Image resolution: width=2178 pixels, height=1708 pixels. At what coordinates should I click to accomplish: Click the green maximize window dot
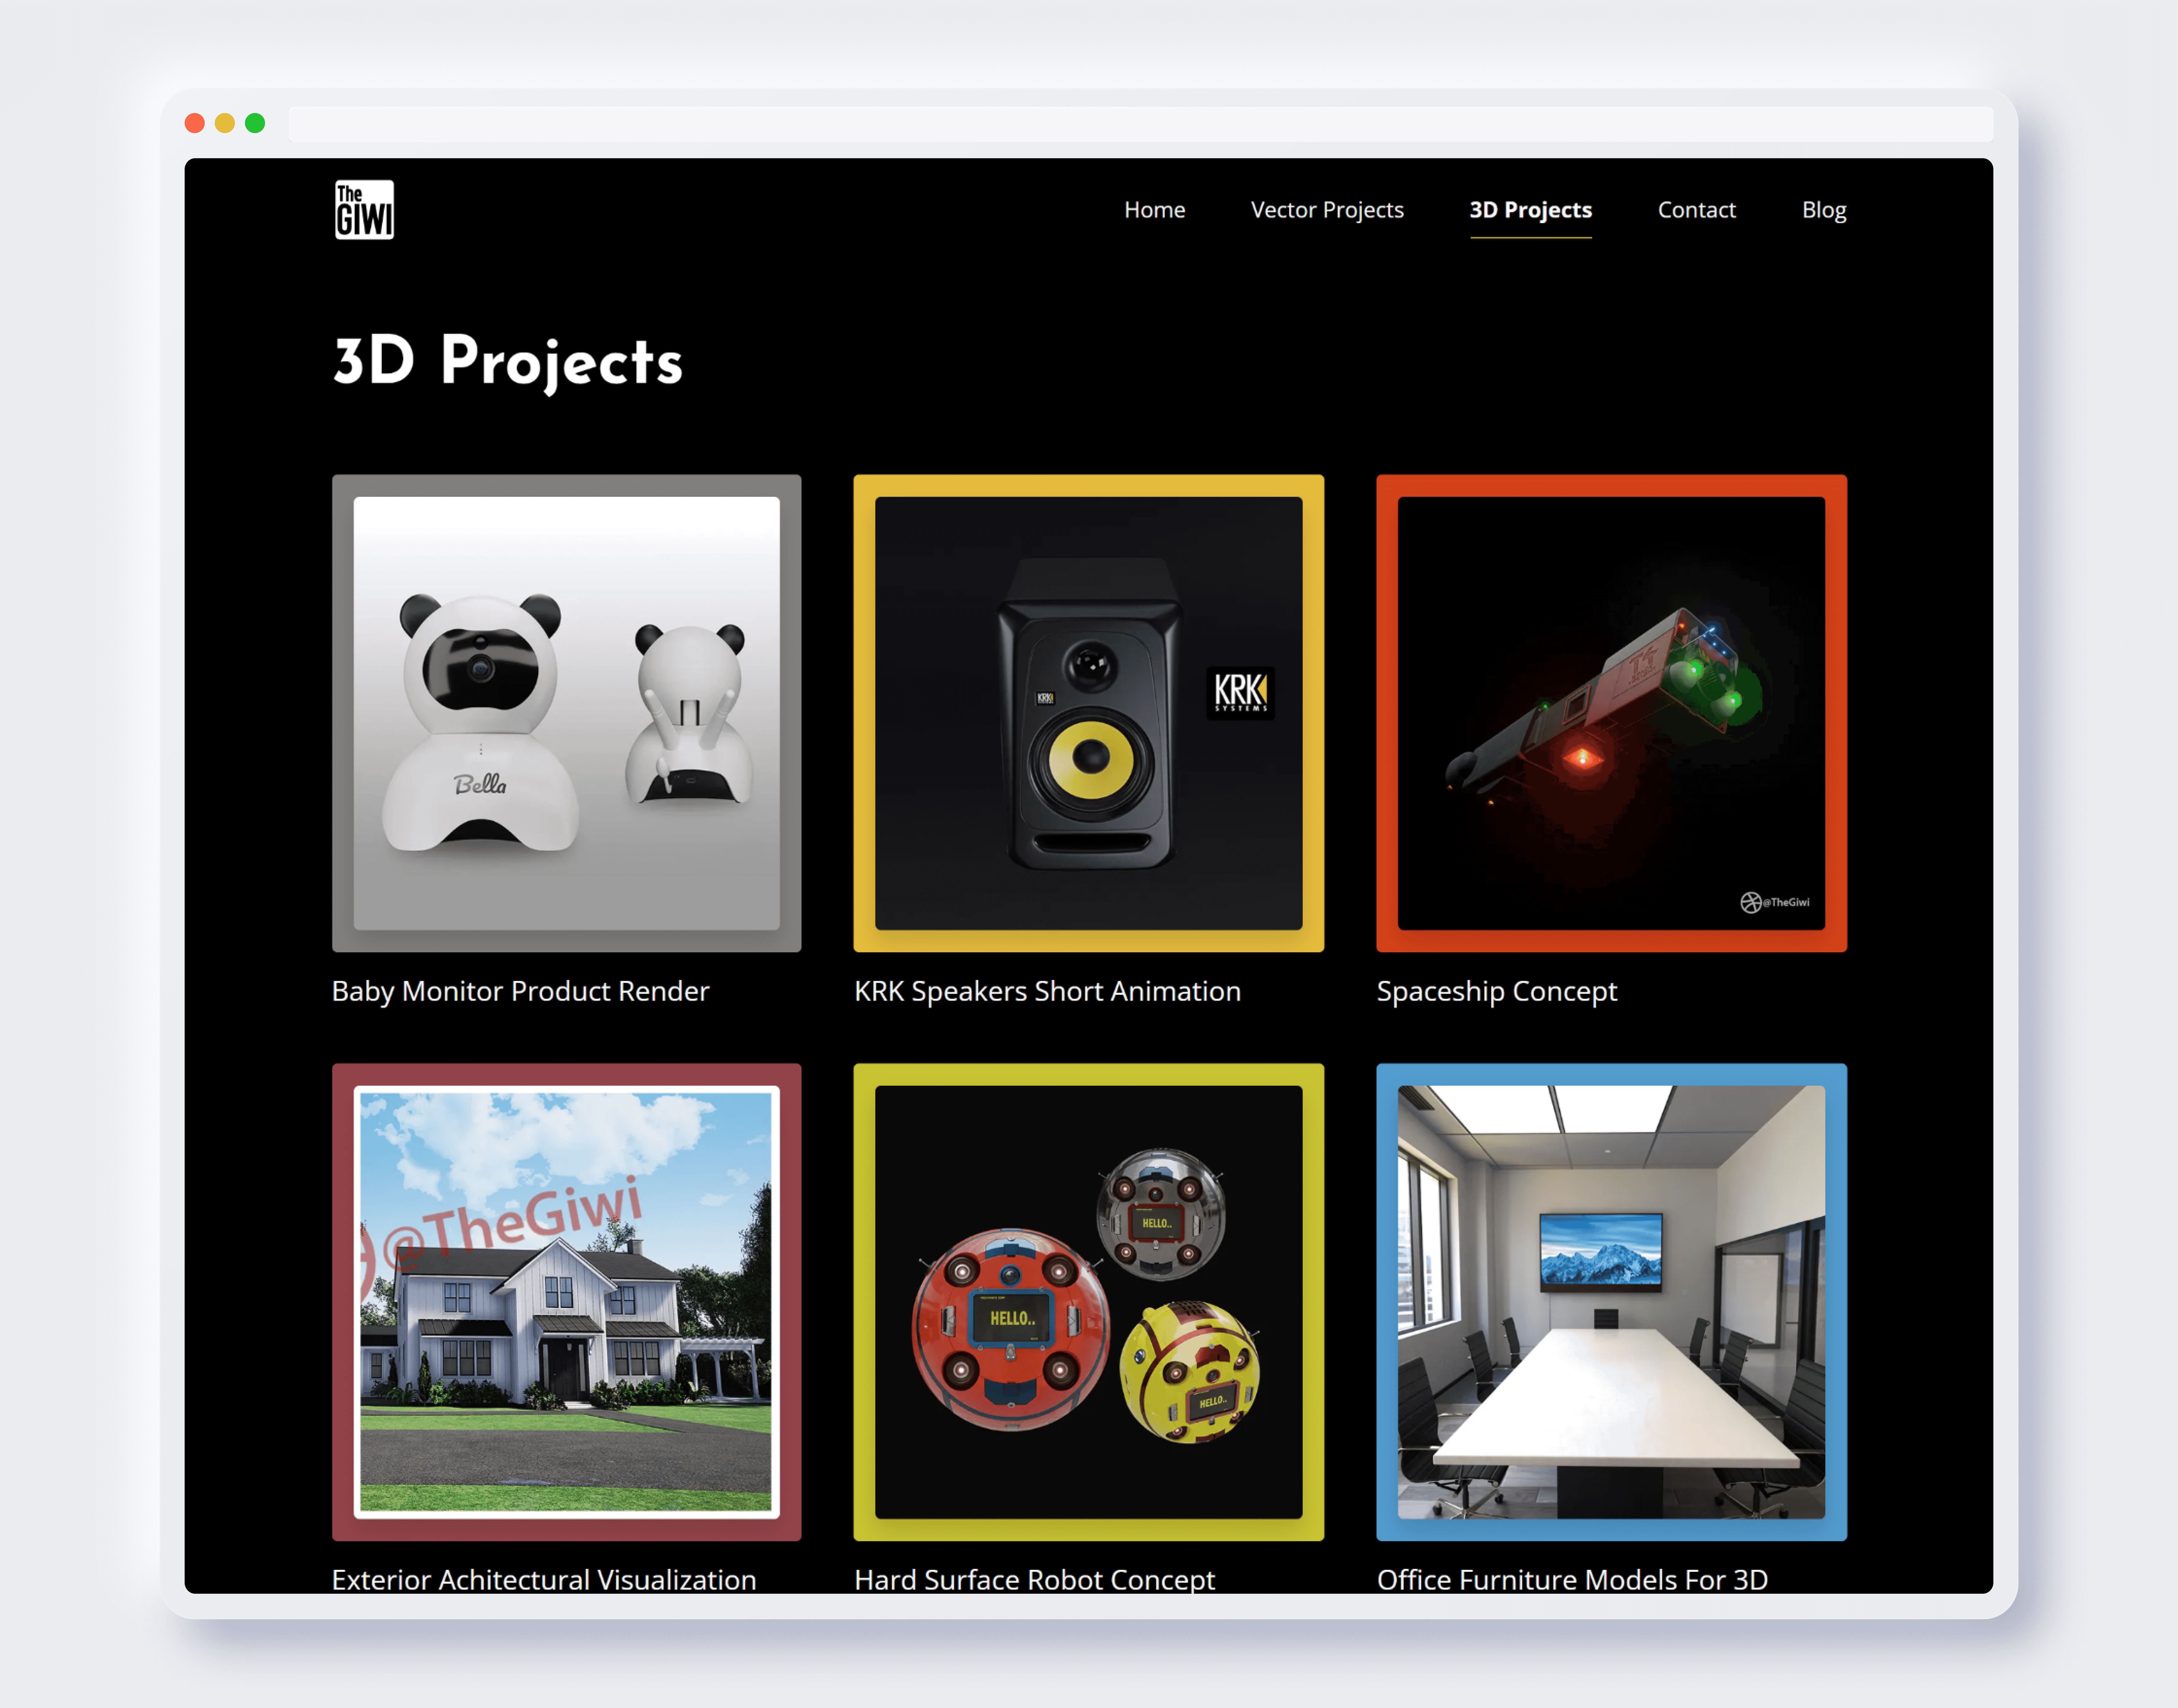(255, 123)
